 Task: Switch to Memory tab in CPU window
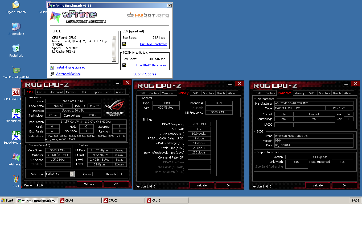click(x=71, y=92)
